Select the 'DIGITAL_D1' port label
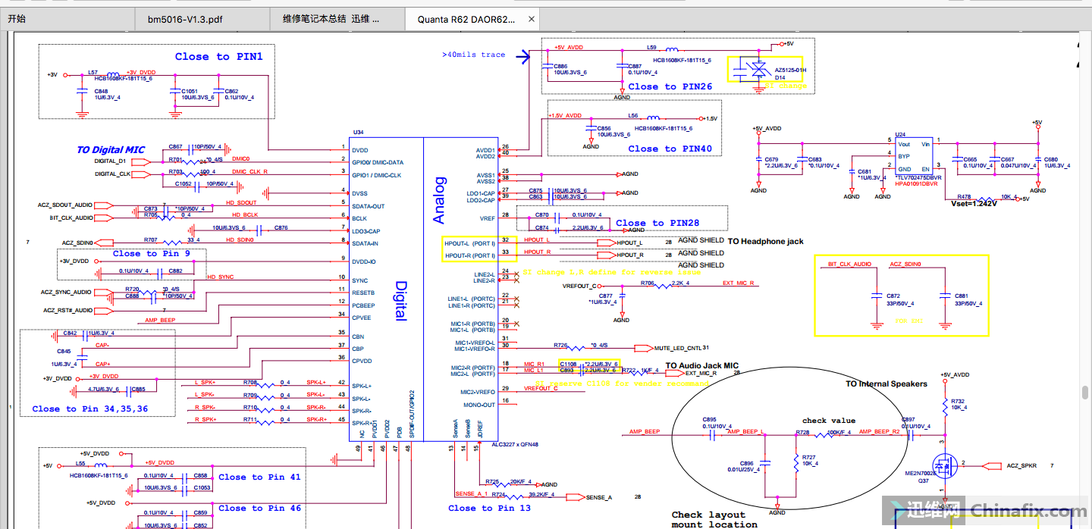 (x=110, y=161)
